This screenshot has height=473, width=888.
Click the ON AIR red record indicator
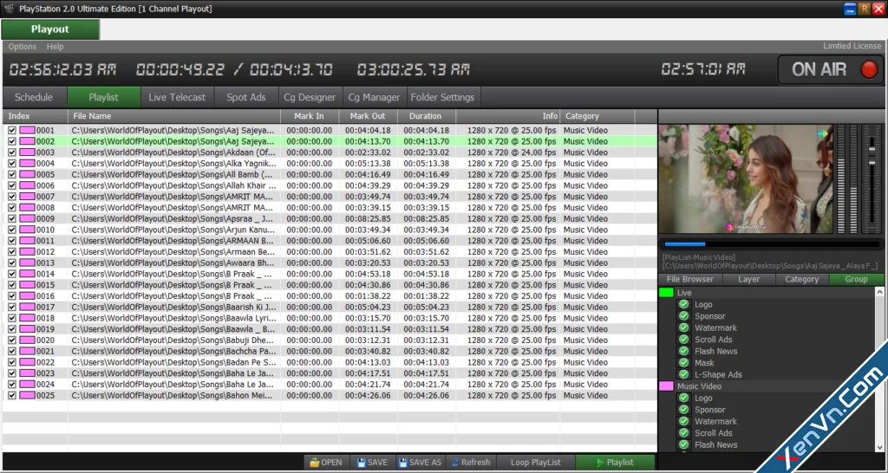click(868, 69)
